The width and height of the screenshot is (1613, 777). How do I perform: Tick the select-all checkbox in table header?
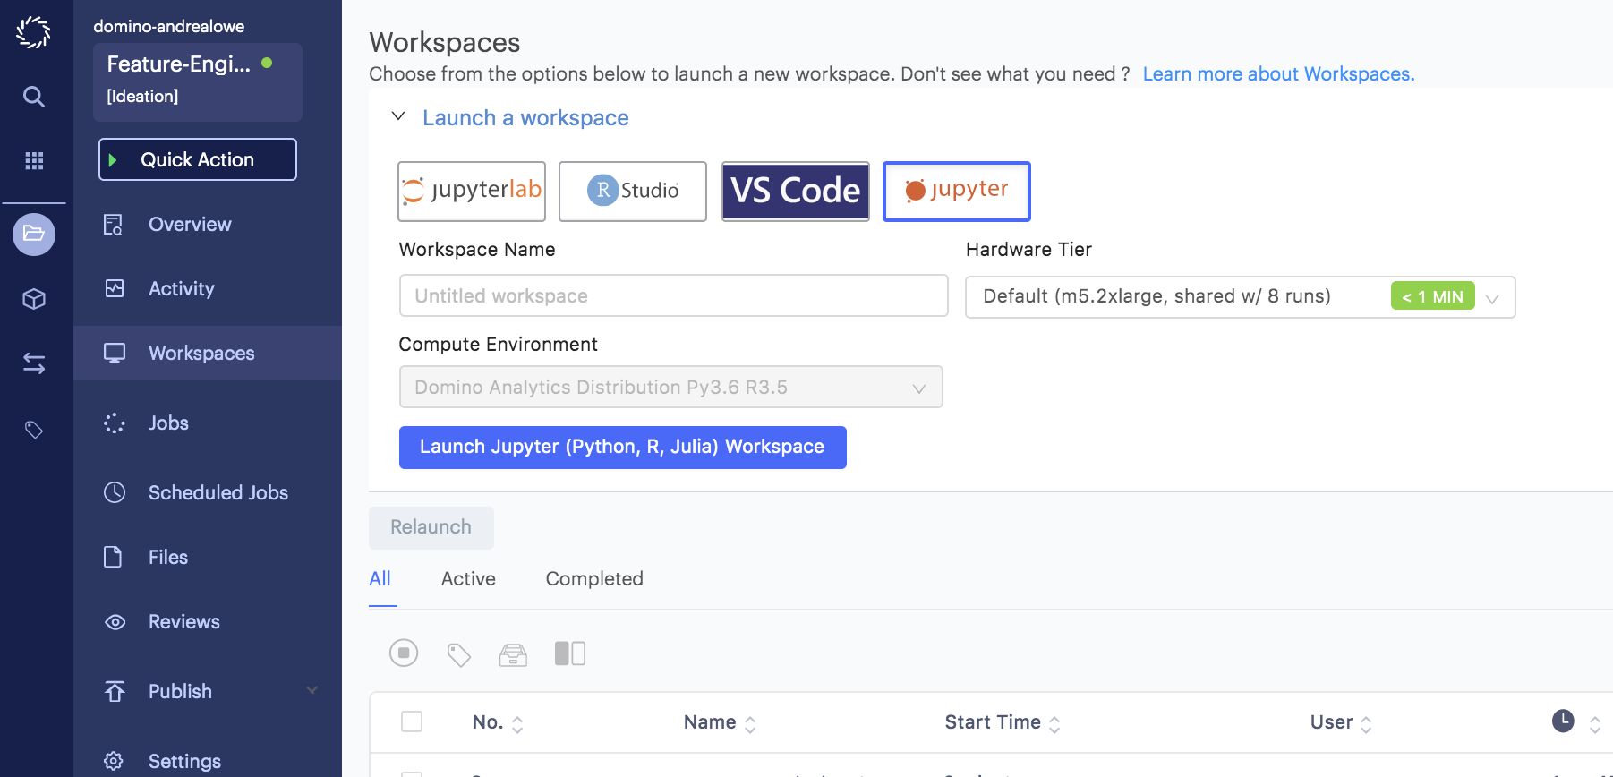(x=412, y=721)
